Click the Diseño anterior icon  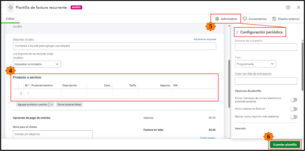click(274, 19)
